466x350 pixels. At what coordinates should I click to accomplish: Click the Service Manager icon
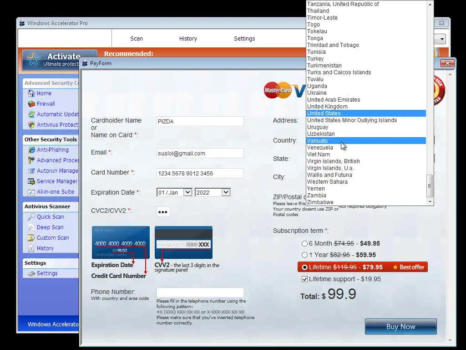31,181
